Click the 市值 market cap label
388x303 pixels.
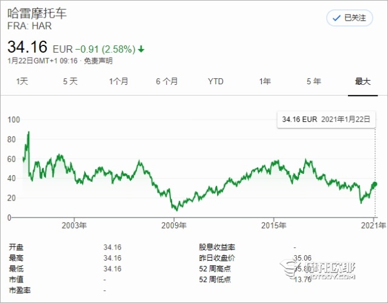click(16, 279)
